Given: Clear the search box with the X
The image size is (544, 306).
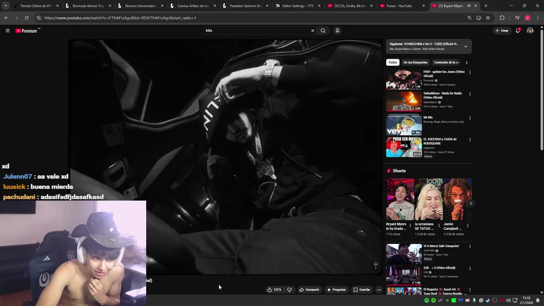Looking at the screenshot, I should click(313, 31).
